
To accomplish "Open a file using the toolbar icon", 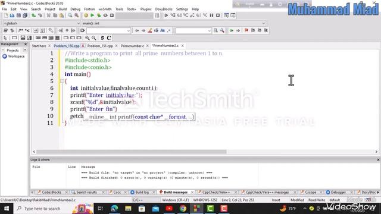I will [12, 15].
